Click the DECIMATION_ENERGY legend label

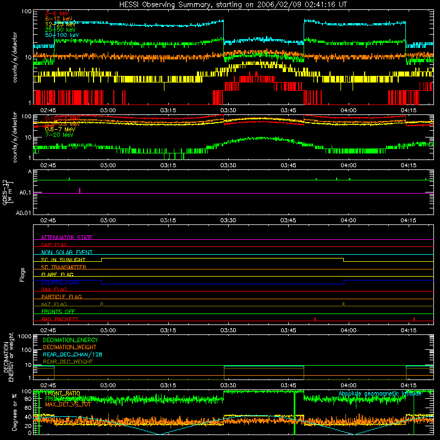[70, 340]
